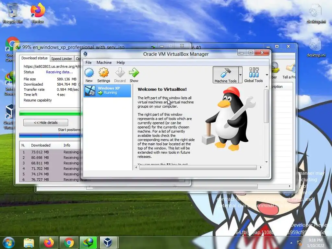Screen dimensions: 332x249
Task: Click download window title bar icon
Action: [x=18, y=47]
